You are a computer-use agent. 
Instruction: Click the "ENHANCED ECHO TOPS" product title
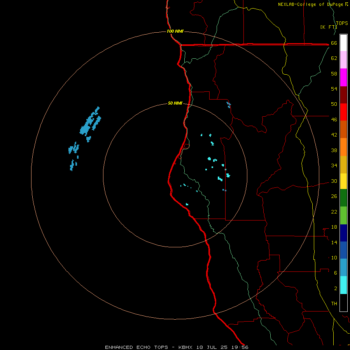pyautogui.click(x=136, y=347)
